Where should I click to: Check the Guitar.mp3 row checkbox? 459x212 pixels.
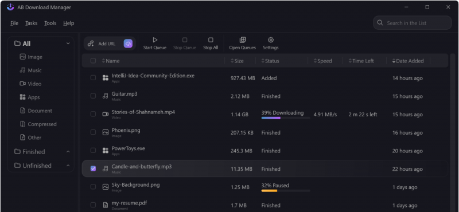[93, 96]
